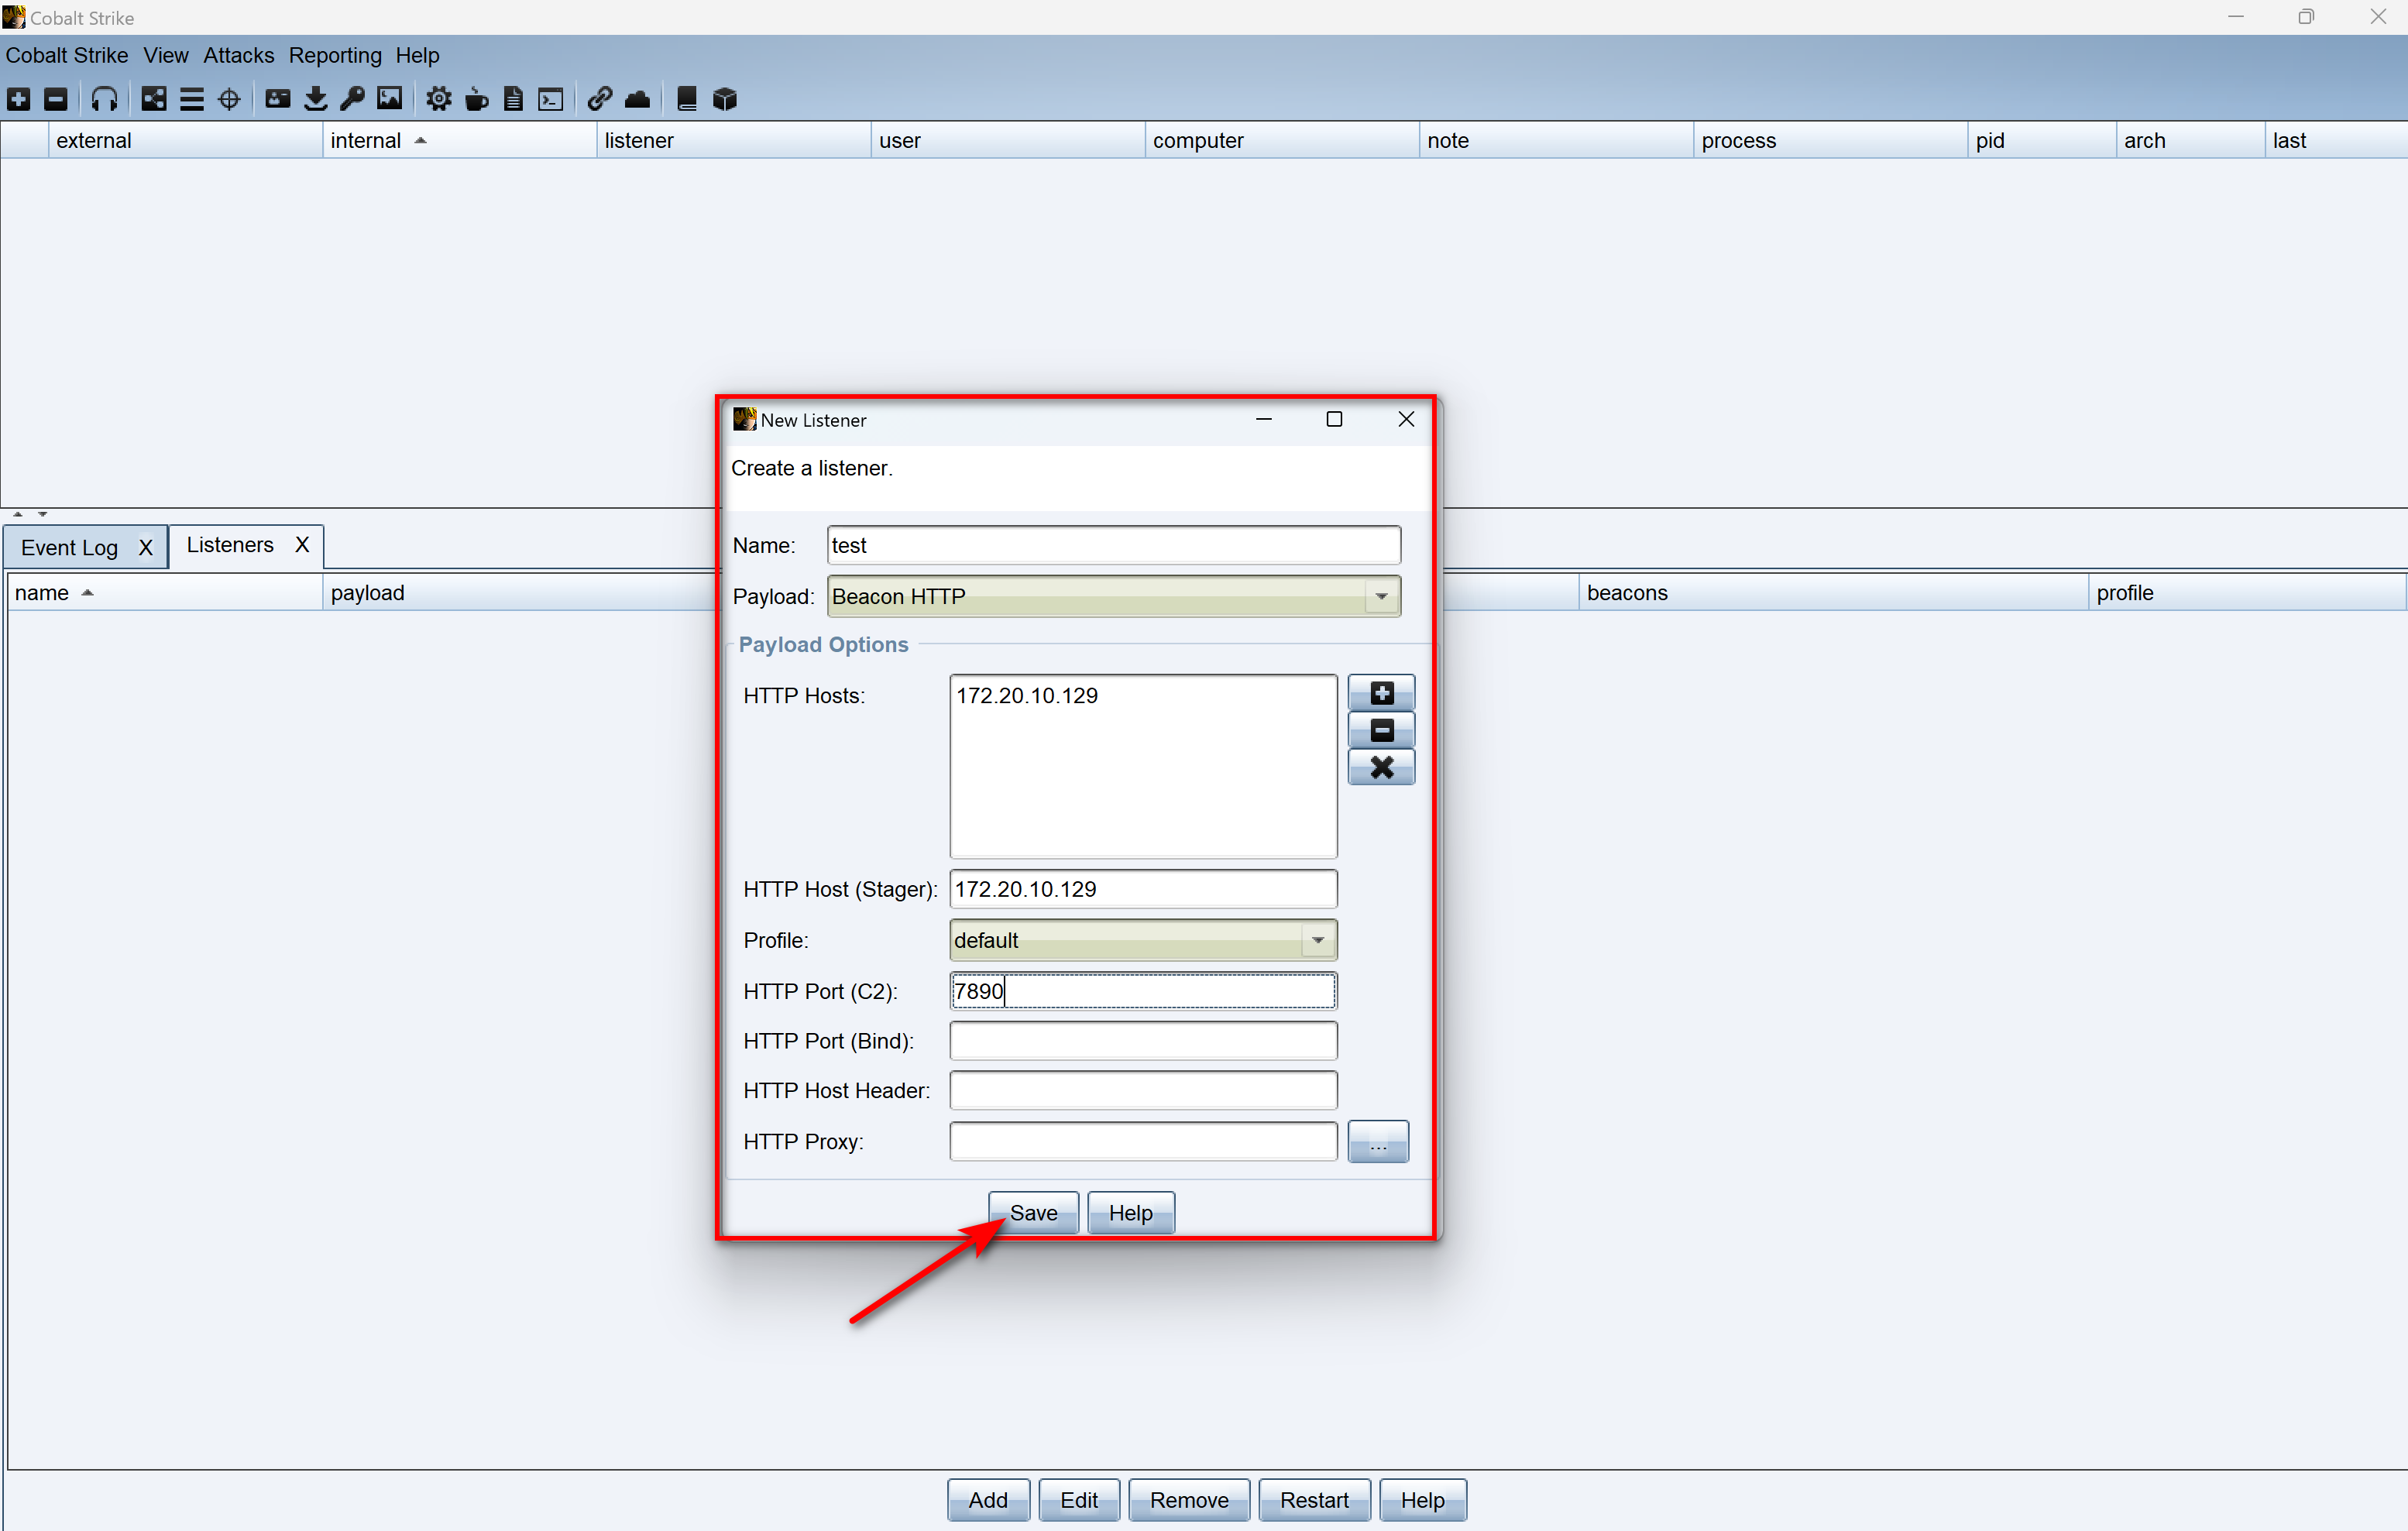
Task: Sort by the internal column header
Action: (x=366, y=141)
